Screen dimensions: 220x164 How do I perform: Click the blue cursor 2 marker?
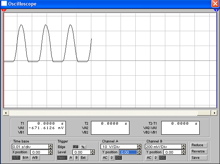coord(216,10)
